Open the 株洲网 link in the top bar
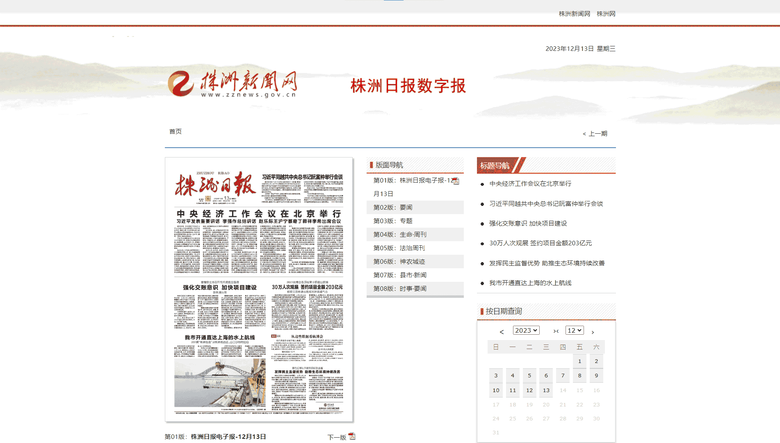Image resolution: width=780 pixels, height=443 pixels. click(x=606, y=14)
